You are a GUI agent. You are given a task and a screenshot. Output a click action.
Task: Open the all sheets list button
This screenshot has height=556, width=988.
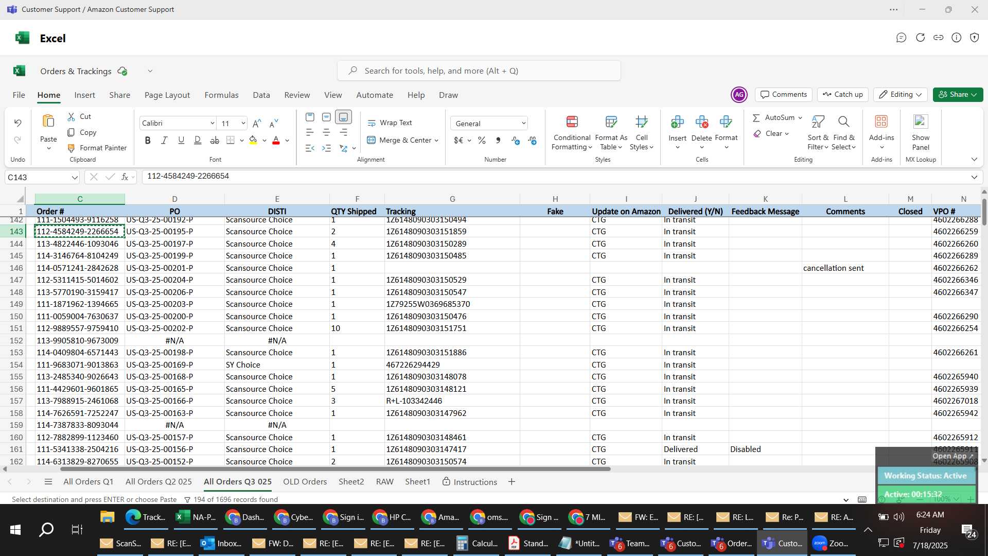48,482
